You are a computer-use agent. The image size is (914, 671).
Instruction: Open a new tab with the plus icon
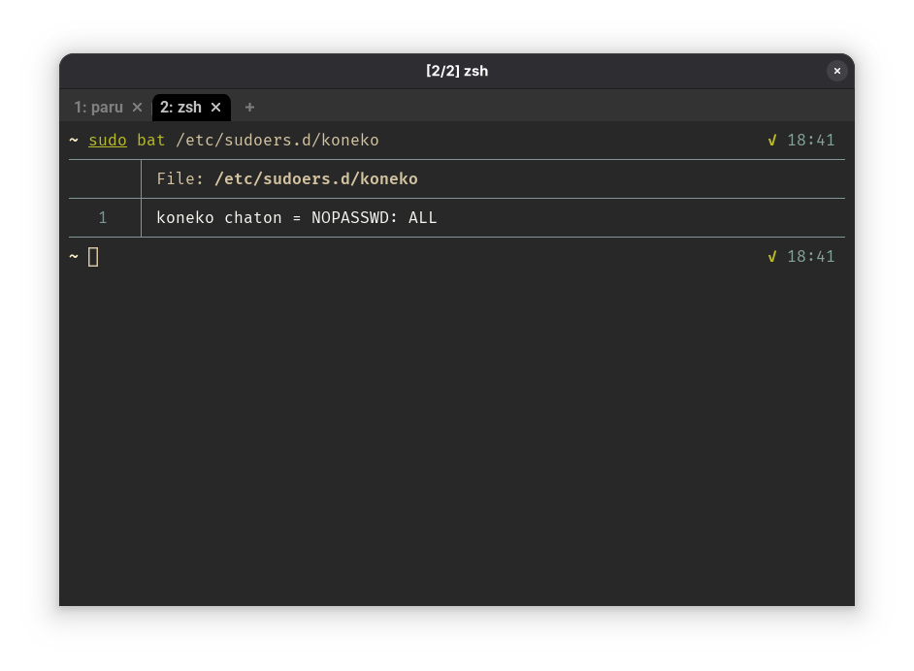[249, 108]
